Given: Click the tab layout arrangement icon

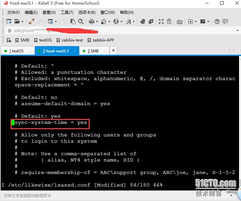Looking at the screenshot, I should [203, 21].
